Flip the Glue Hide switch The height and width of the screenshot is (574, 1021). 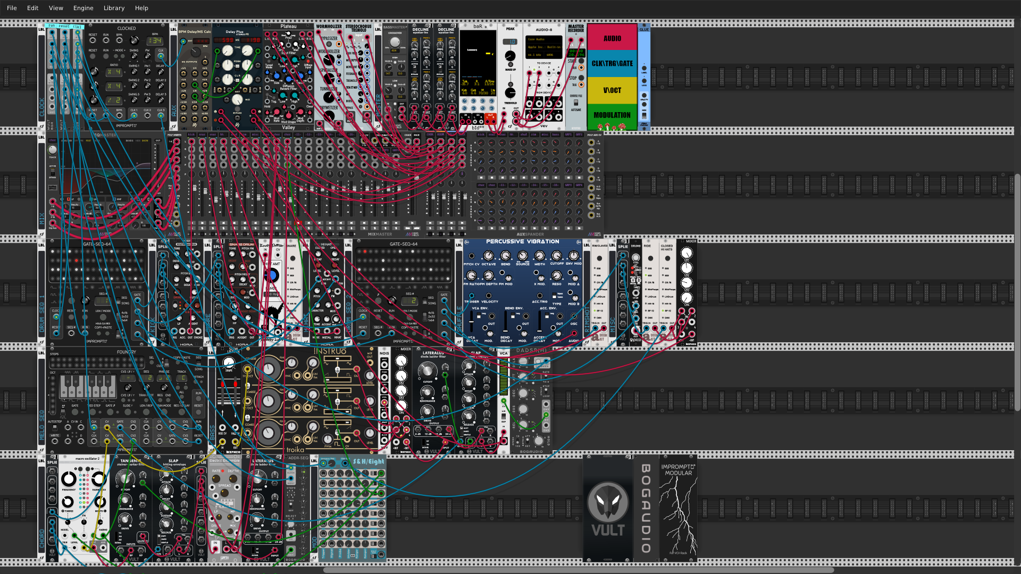[644, 116]
